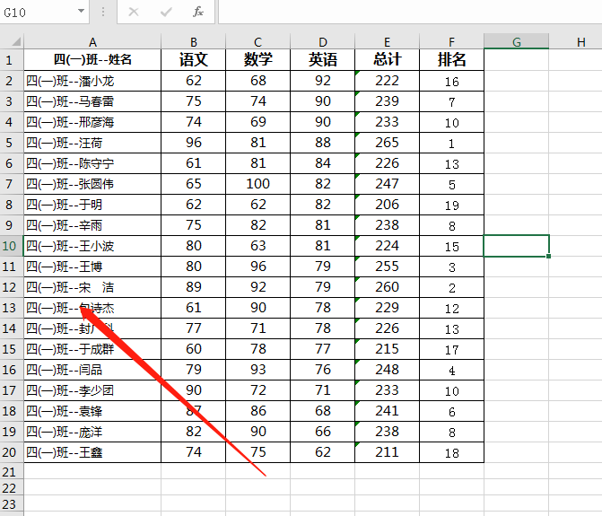Click rank 1 in 汪荷 row

click(451, 143)
